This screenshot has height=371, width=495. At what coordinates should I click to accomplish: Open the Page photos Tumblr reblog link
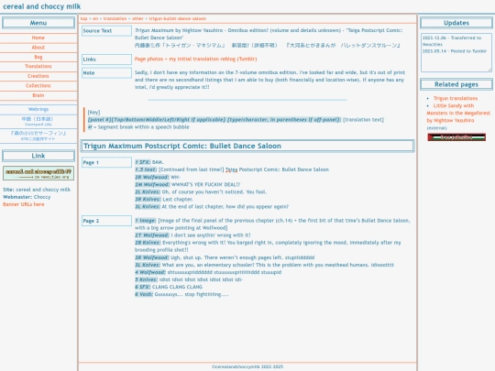tap(195, 59)
